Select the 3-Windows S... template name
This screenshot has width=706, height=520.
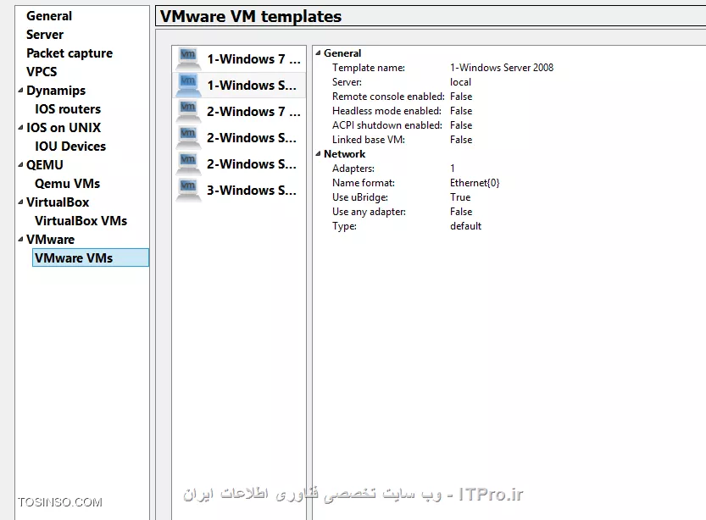252,191
